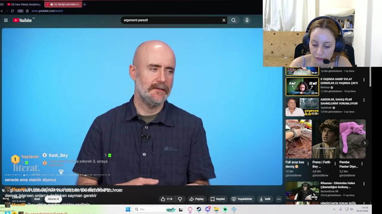Image resolution: width=382 pixels, height=214 pixels.
Task: Click the 'ASKERLER, SAVAŞ FİLMİ SAHNELERİNİ YORUMLUYOR!' title
Action: pos(339,101)
